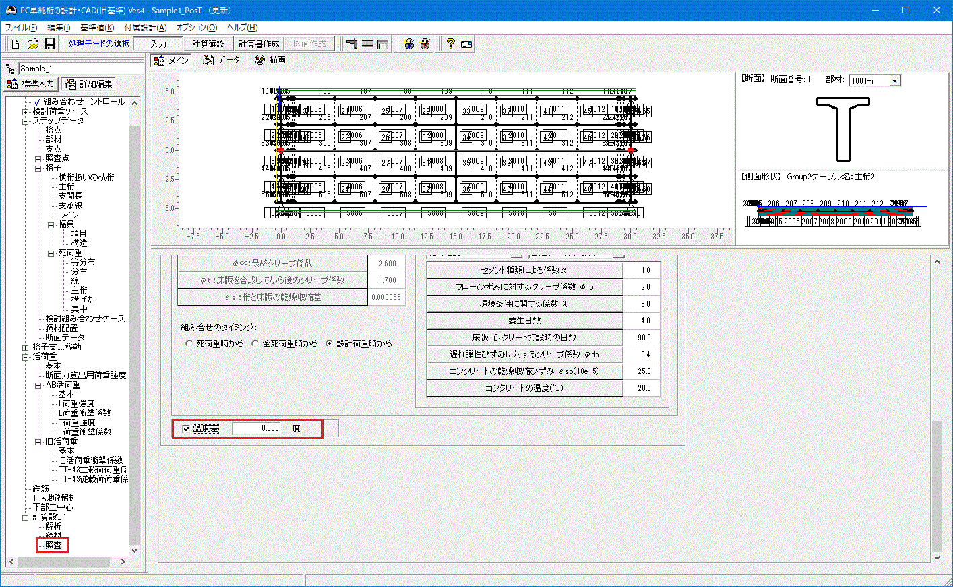Click the new file icon

point(16,44)
